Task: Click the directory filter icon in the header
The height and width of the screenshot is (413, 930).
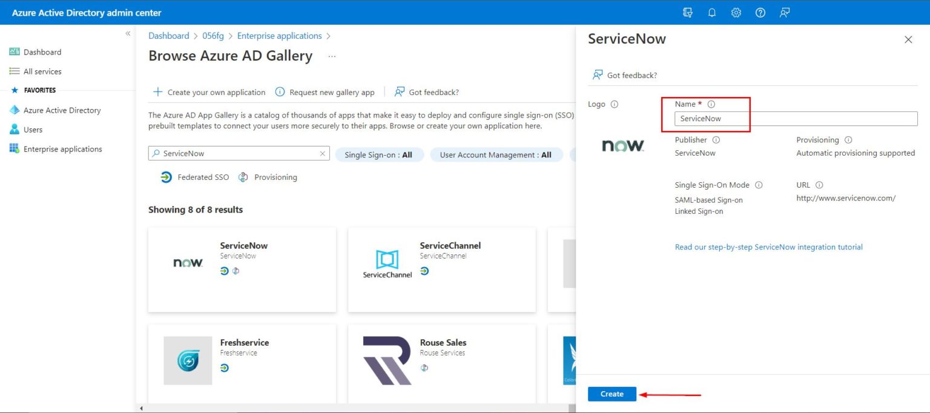Action: pyautogui.click(x=687, y=12)
